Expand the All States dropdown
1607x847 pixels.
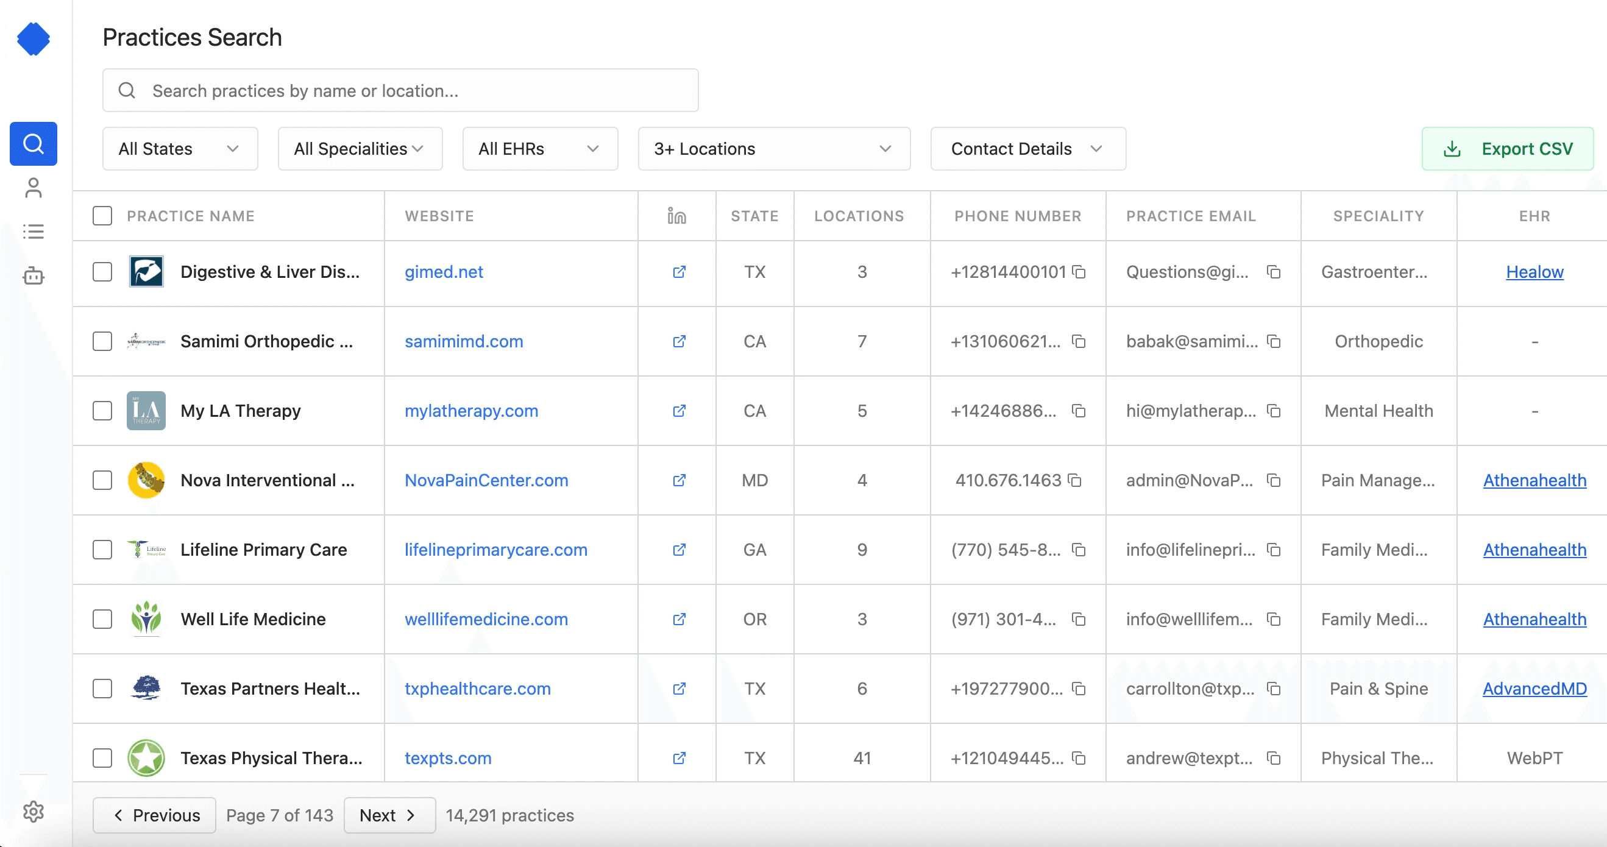[x=180, y=149]
